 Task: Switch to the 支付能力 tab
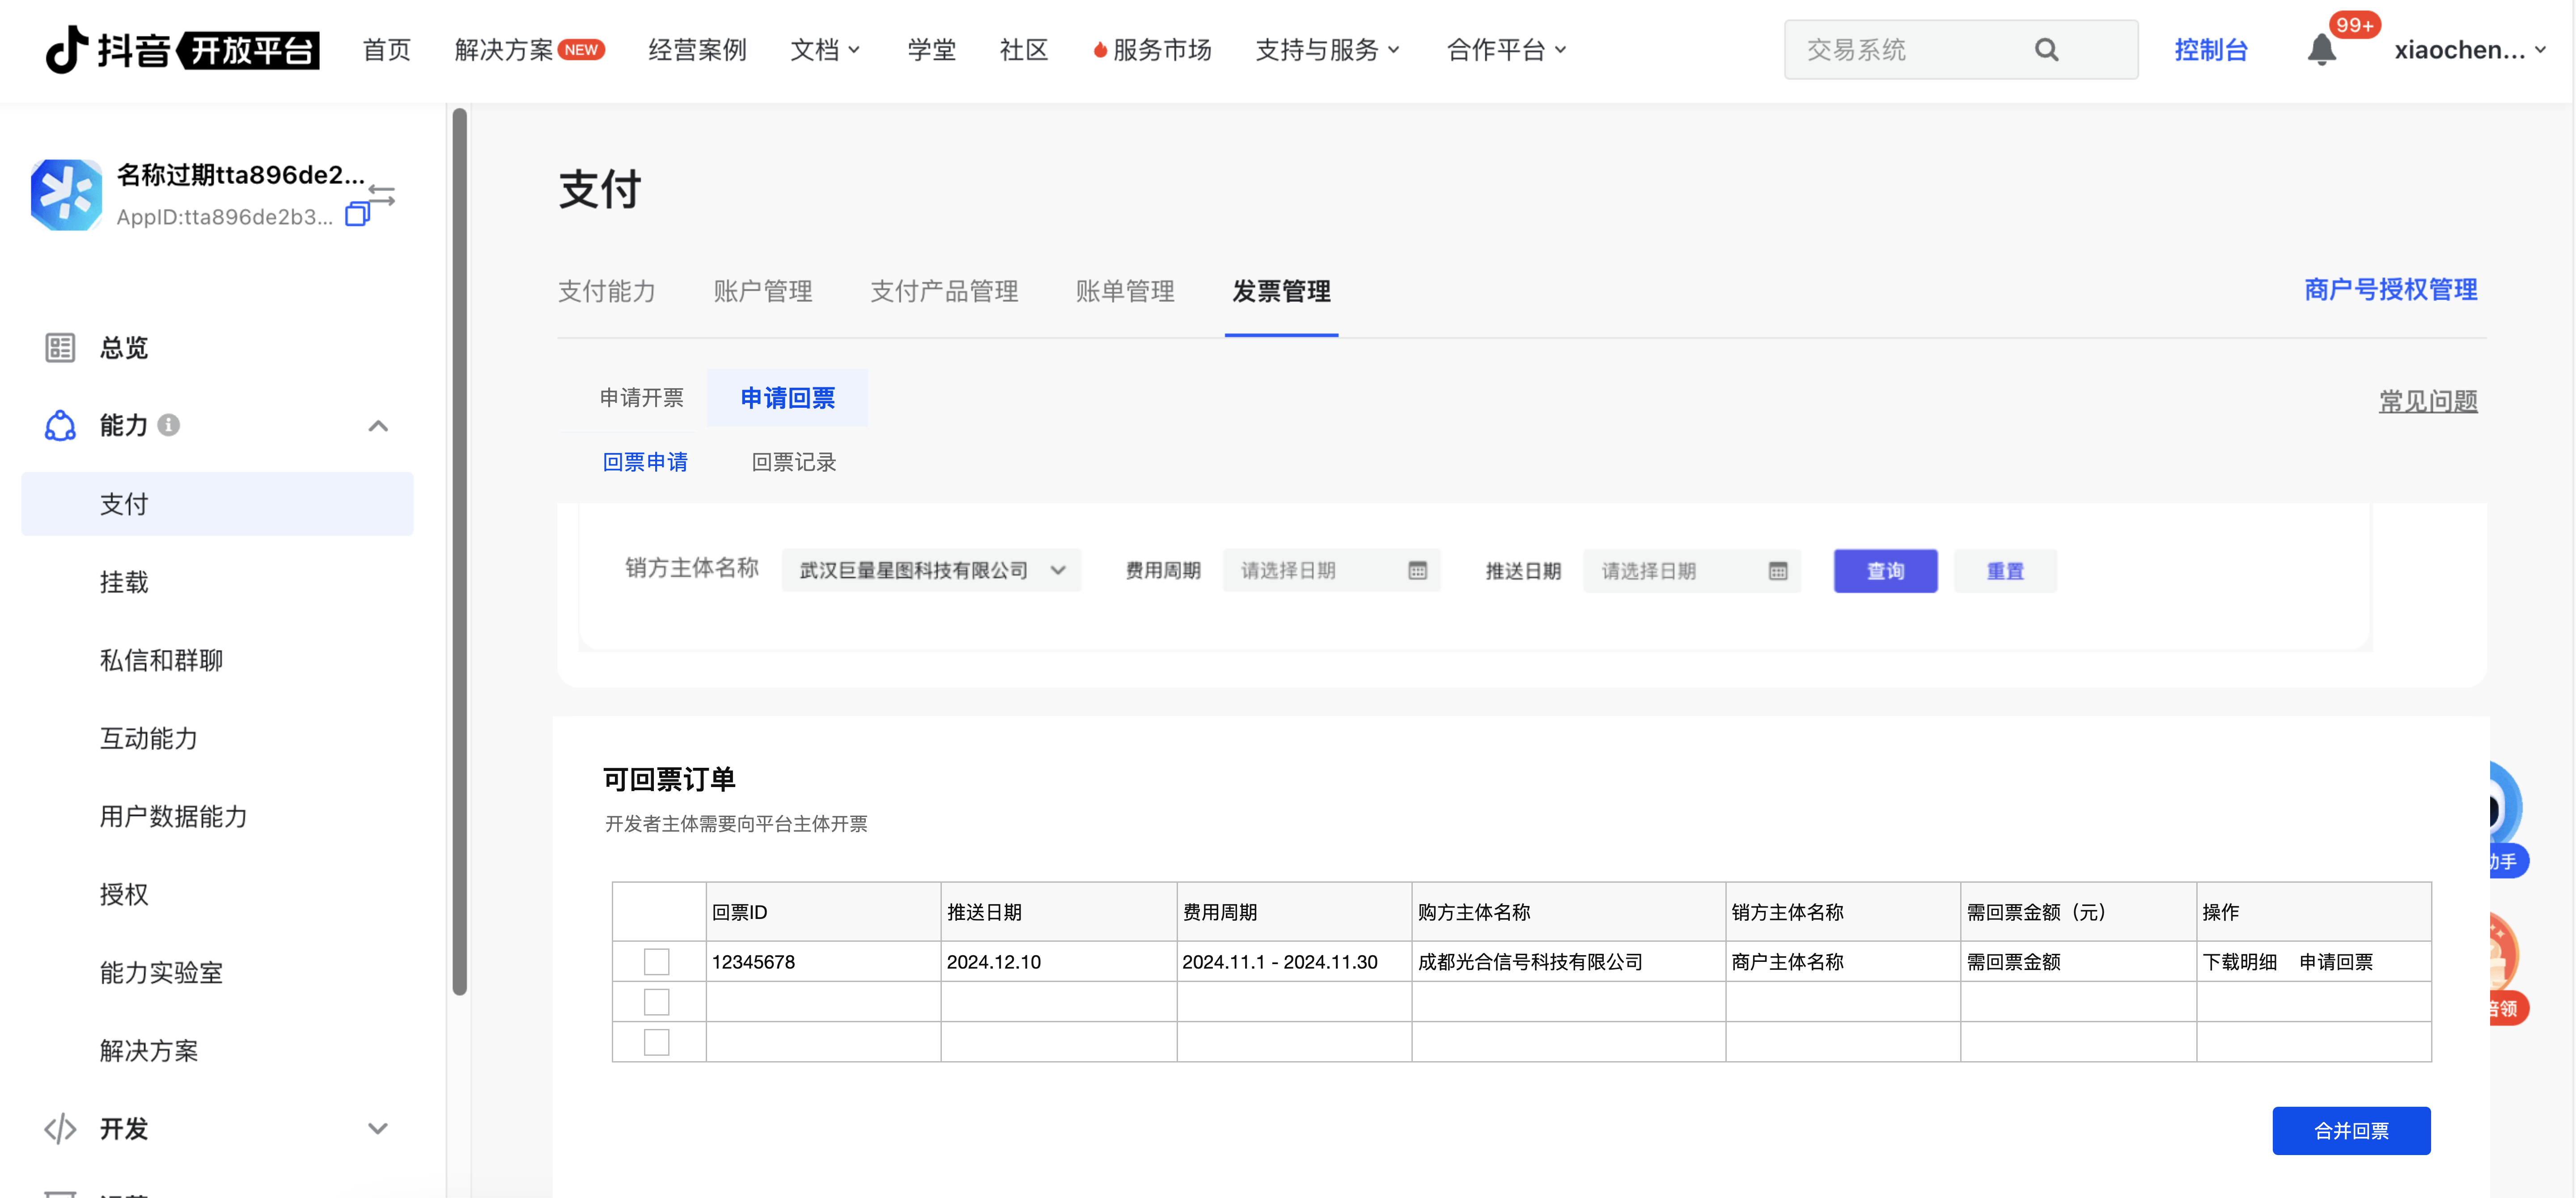pos(606,291)
